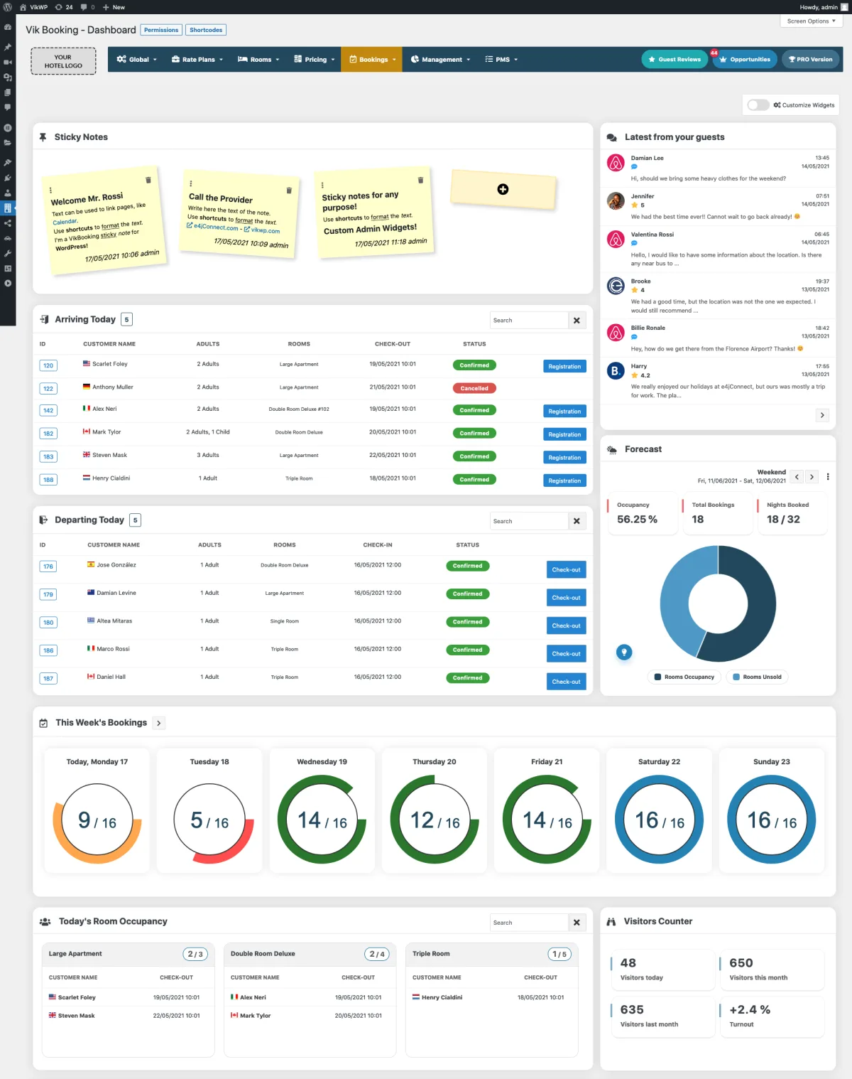Expand the Pricing menu
The width and height of the screenshot is (852, 1079).
(314, 60)
